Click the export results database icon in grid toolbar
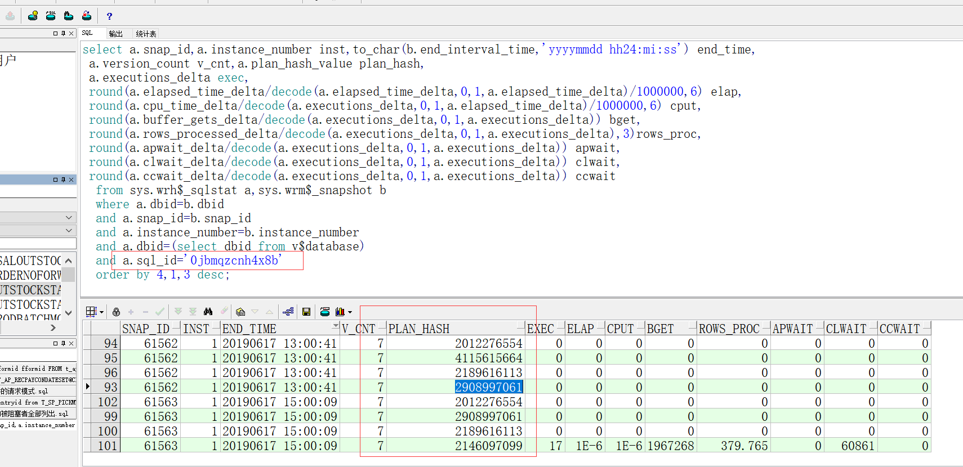The width and height of the screenshot is (963, 467). 325,312
